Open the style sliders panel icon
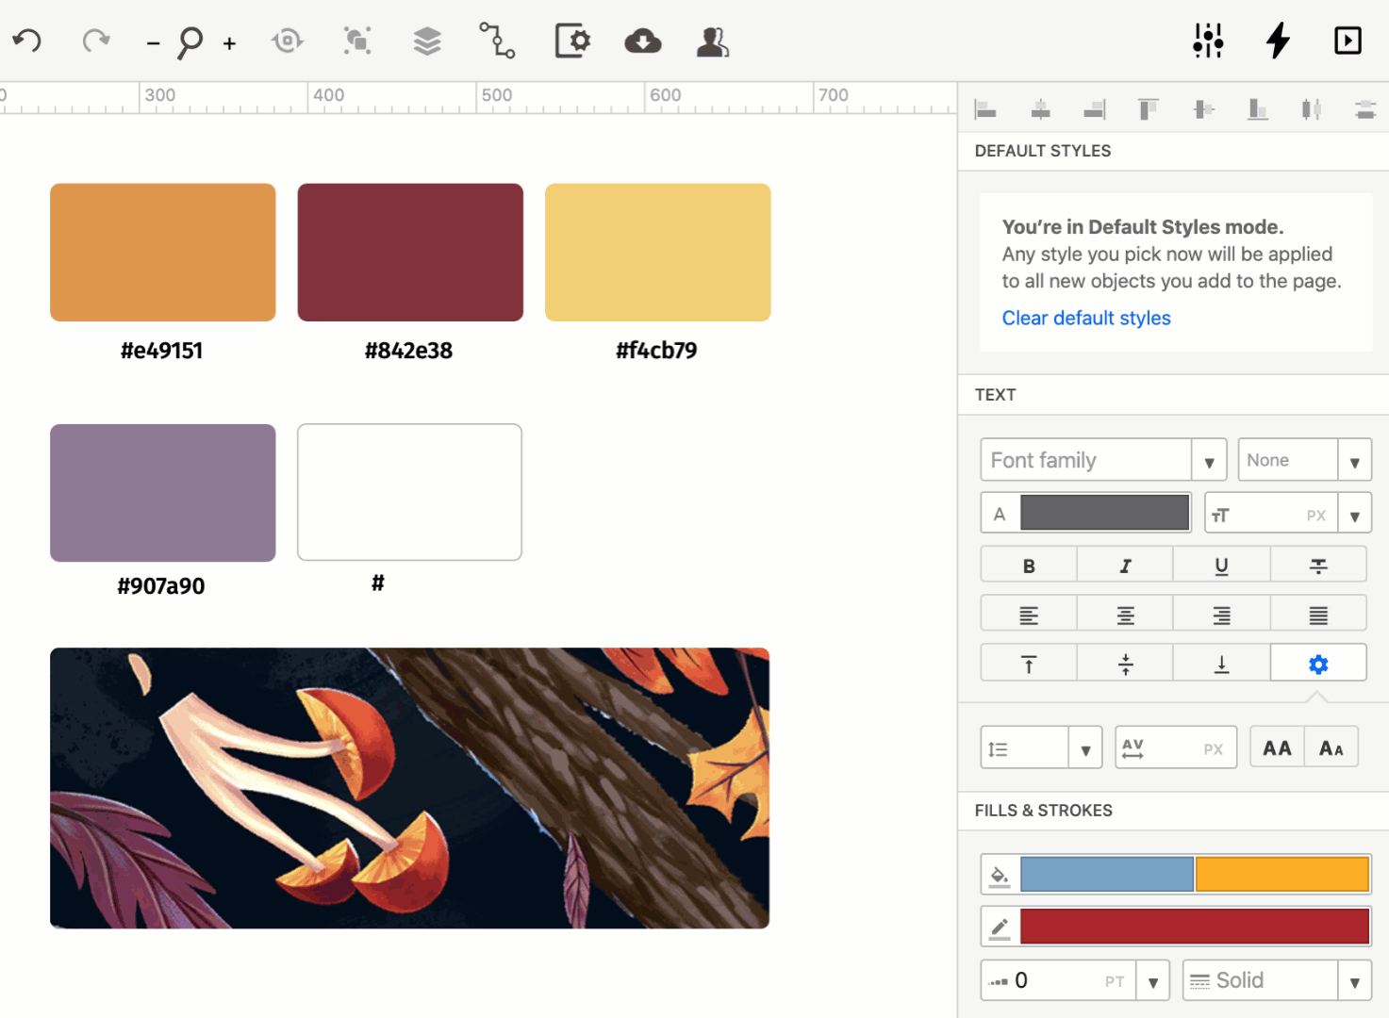Viewport: 1389px width, 1018px height. (x=1208, y=41)
